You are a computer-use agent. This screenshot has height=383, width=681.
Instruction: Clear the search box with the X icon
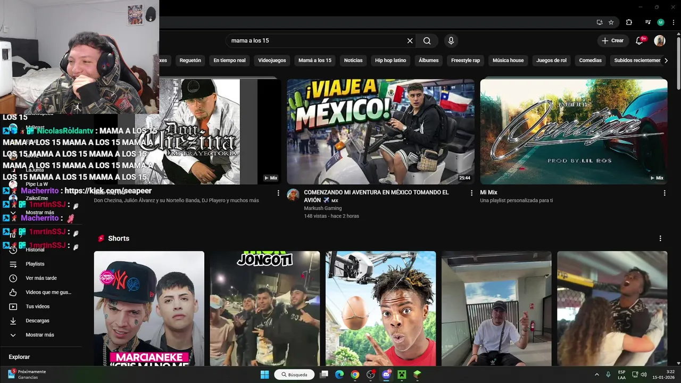point(410,41)
